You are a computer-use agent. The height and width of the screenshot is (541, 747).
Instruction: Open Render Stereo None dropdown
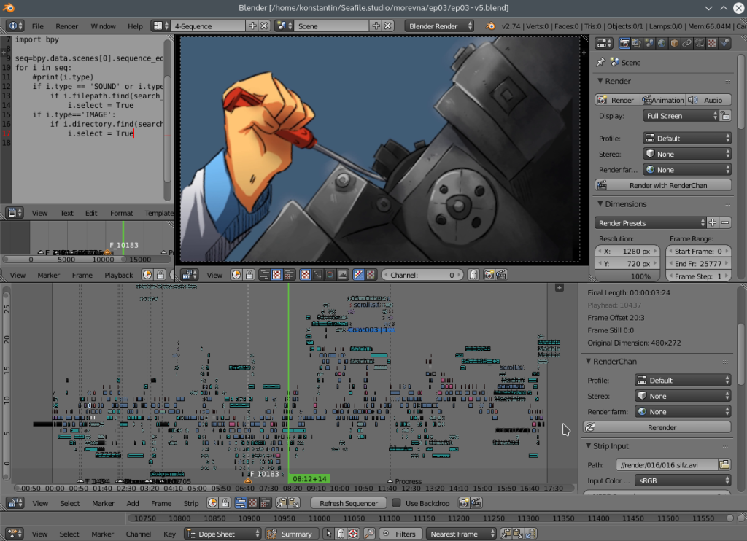tap(687, 155)
